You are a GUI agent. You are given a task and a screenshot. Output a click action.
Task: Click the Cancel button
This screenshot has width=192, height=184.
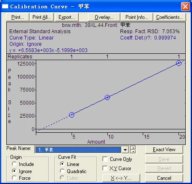coord(164,178)
